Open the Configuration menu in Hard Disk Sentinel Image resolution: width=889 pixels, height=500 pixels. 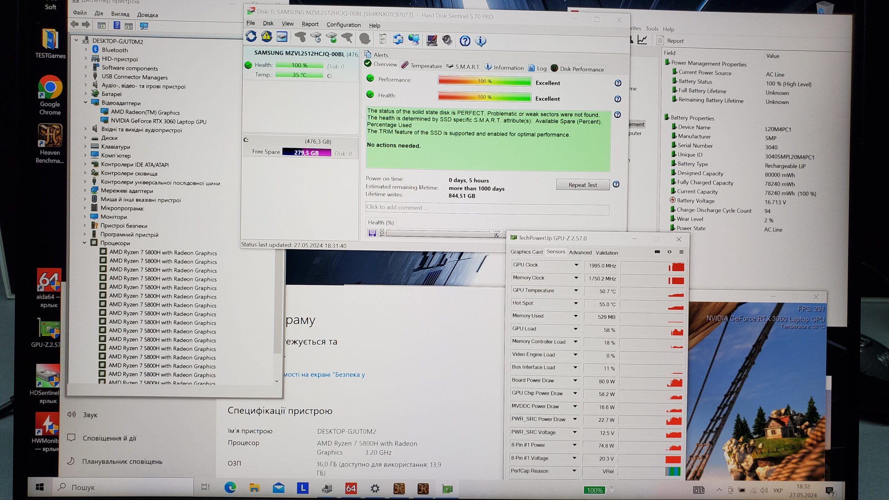tap(343, 25)
